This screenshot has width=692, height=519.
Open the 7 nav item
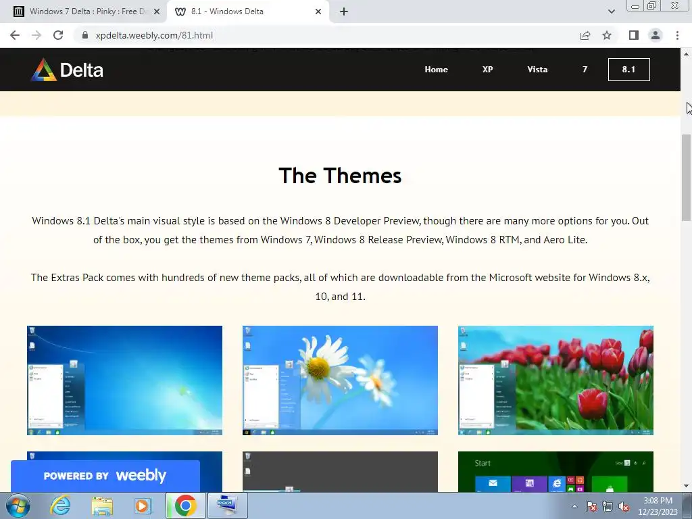[x=585, y=70]
